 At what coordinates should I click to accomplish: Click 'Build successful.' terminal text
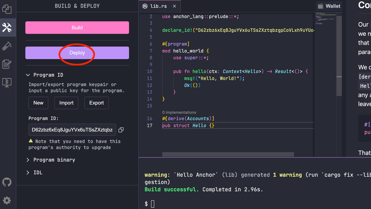[x=172, y=189]
